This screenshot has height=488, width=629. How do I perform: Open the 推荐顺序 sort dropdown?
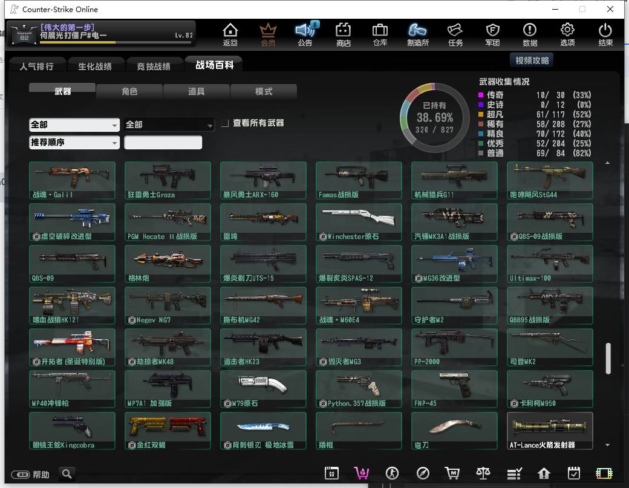74,142
